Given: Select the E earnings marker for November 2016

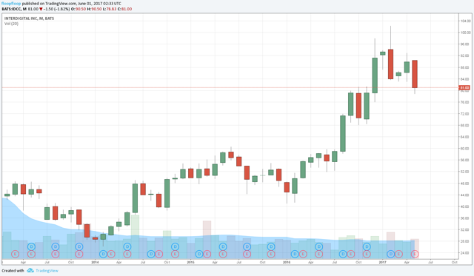Looking at the screenshot, I should [367, 254].
